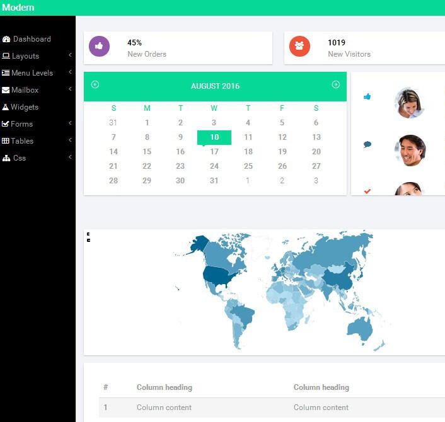
Task: Click the # table header
Action: click(x=105, y=387)
